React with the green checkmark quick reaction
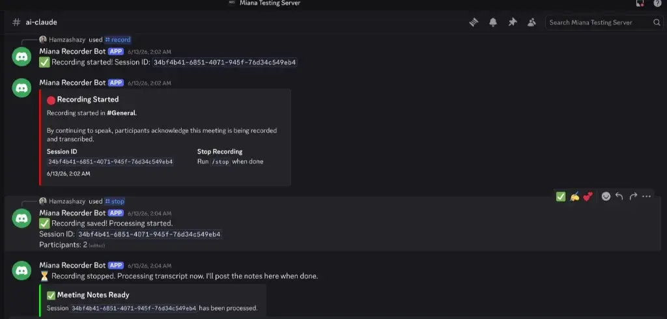The height and width of the screenshot is (319, 667). click(x=561, y=197)
